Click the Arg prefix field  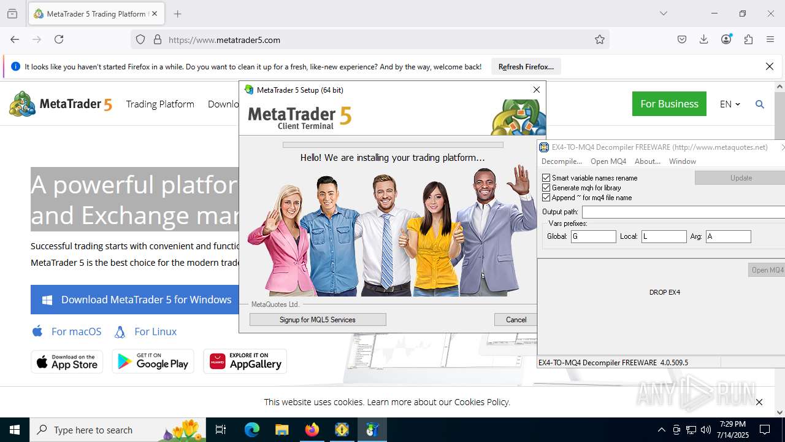pyautogui.click(x=729, y=236)
